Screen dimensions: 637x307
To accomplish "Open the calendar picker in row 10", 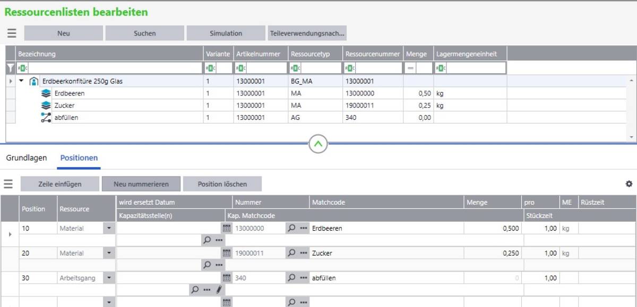I will pyautogui.click(x=227, y=228).
